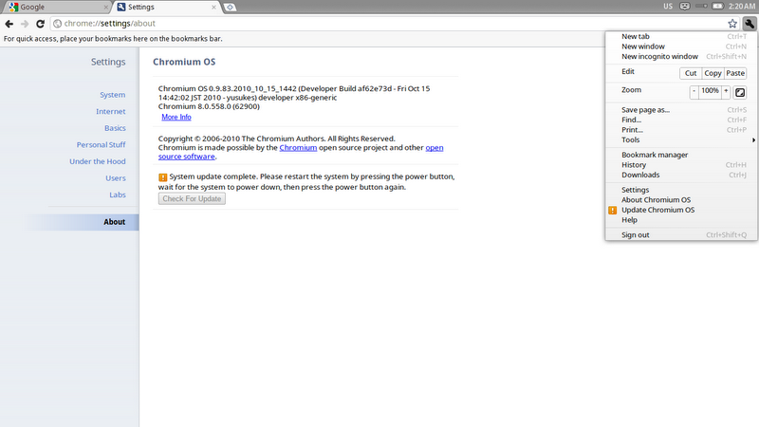Choose Find... from the menu
759x427 pixels.
pyautogui.click(x=681, y=121)
